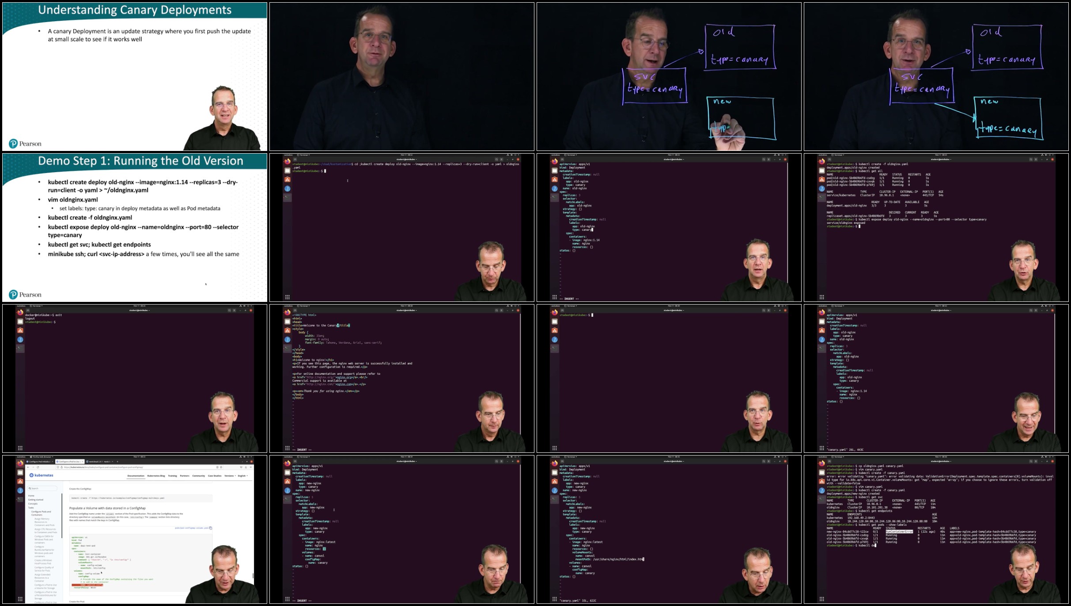Click the kubernetes logo on the docs page
1071x606 pixels.
(x=42, y=475)
